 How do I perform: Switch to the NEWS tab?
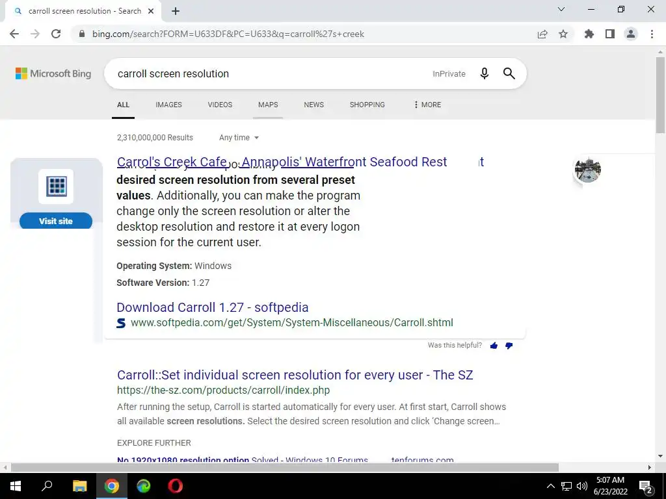(x=314, y=105)
